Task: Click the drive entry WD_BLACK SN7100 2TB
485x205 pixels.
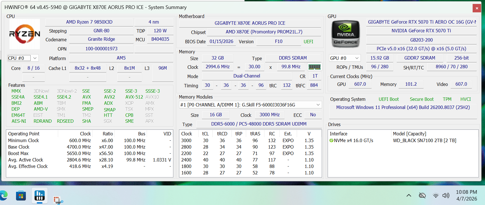Action: pyautogui.click(x=424, y=140)
